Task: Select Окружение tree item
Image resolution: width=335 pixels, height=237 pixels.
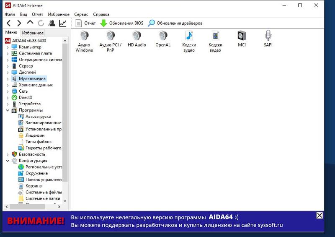Action: click(33, 173)
